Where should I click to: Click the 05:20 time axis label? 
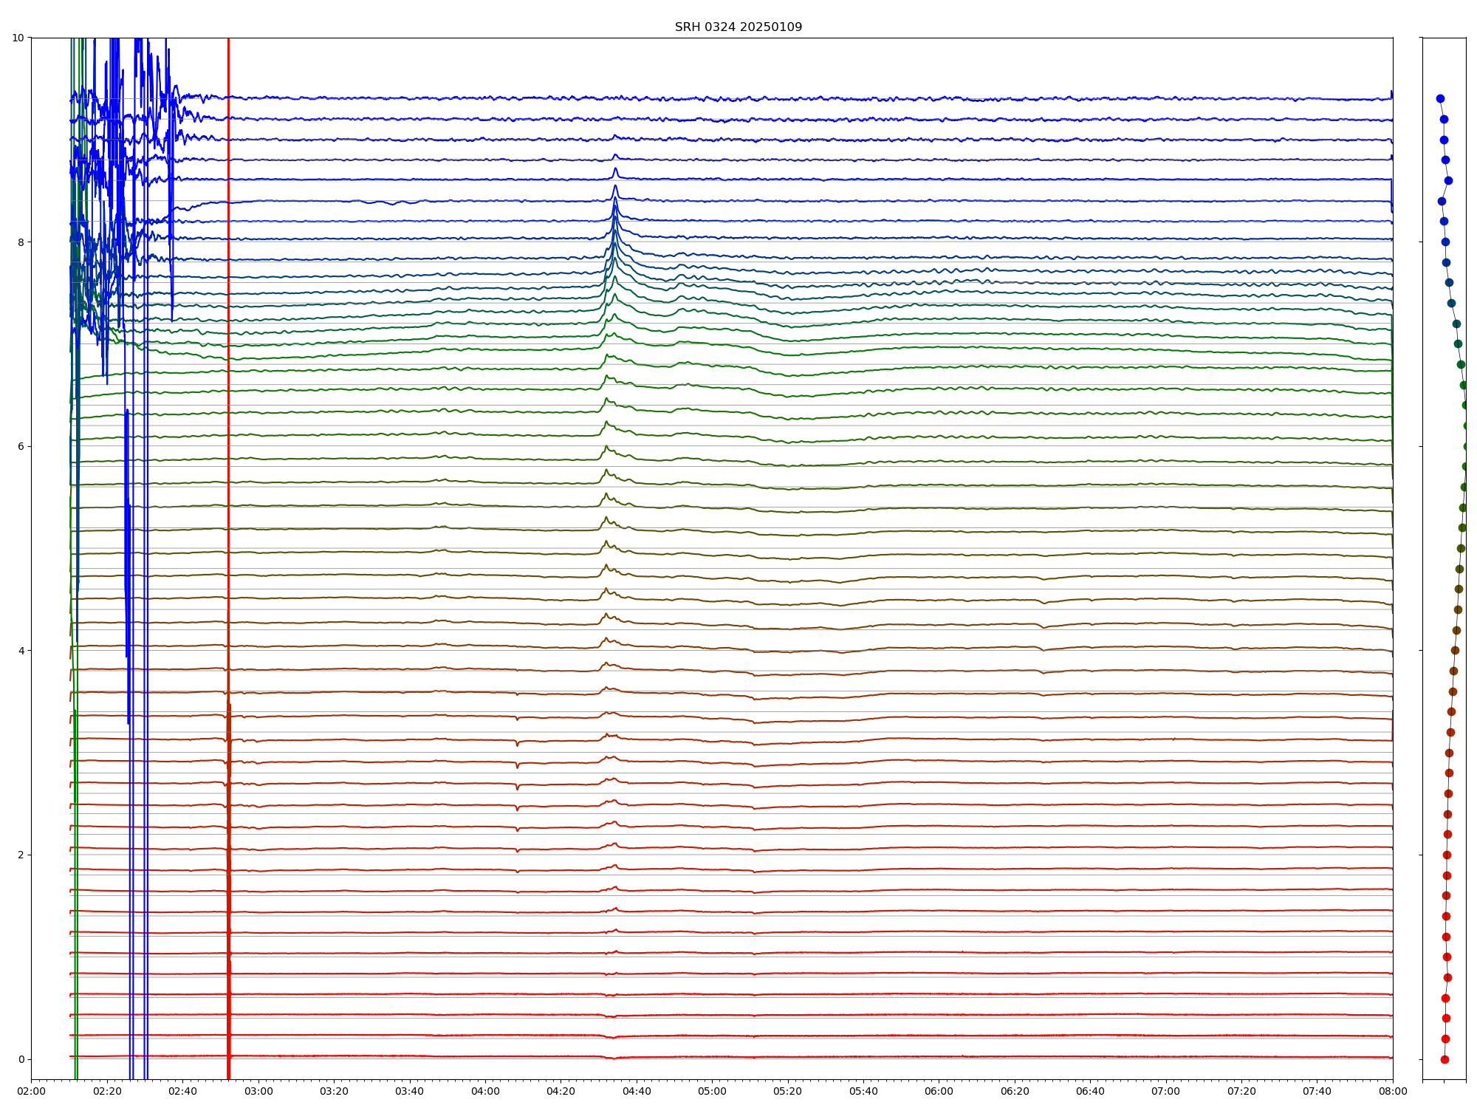[787, 1091]
